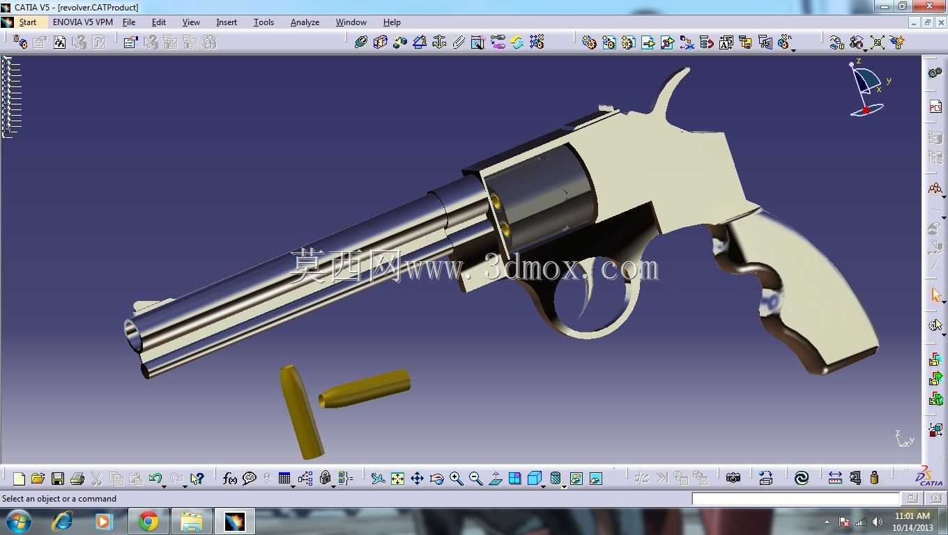Expand the quick view cube dropdown arrow

pyautogui.click(x=543, y=486)
